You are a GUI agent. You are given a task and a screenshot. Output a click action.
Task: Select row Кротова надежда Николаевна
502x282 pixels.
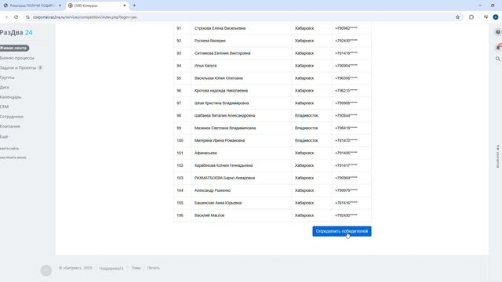[x=272, y=91]
